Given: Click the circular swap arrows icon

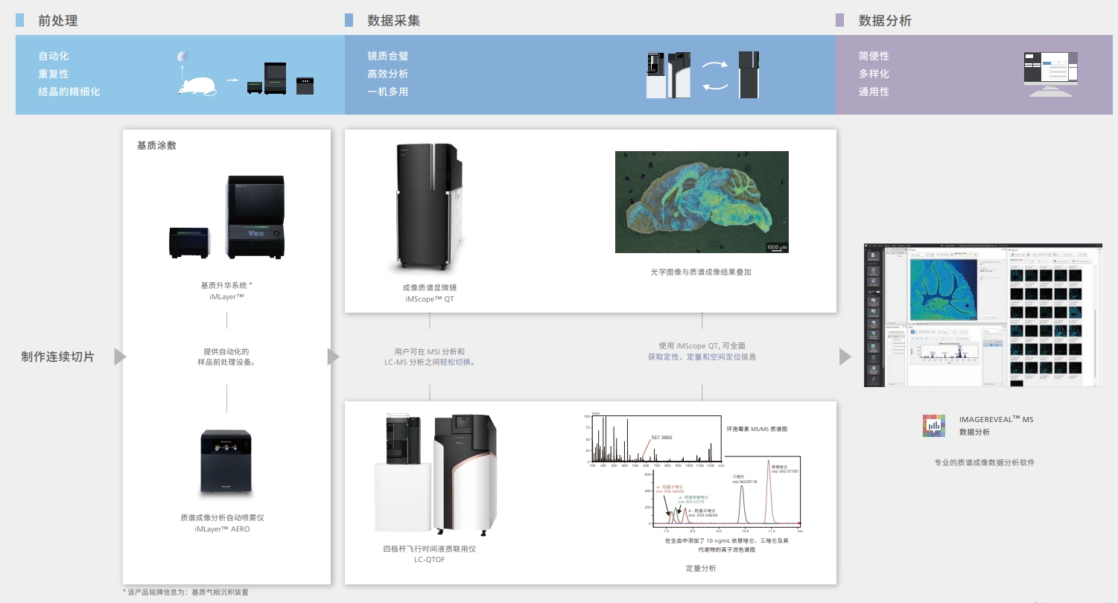Looking at the screenshot, I should pos(716,75).
